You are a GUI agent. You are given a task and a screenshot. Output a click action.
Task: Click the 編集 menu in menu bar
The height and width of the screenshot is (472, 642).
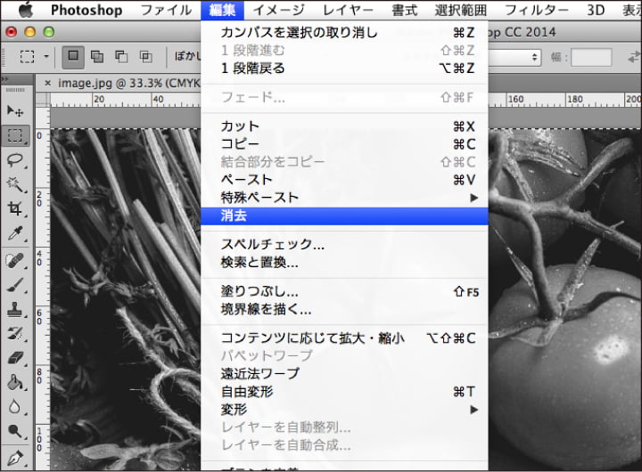tap(222, 10)
